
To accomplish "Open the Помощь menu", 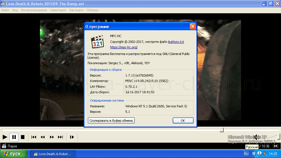I will (x=93, y=10).
